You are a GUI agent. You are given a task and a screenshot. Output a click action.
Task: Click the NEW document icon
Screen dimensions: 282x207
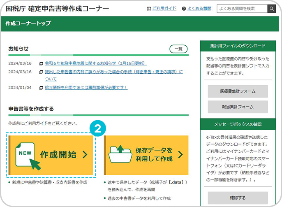[27, 156]
